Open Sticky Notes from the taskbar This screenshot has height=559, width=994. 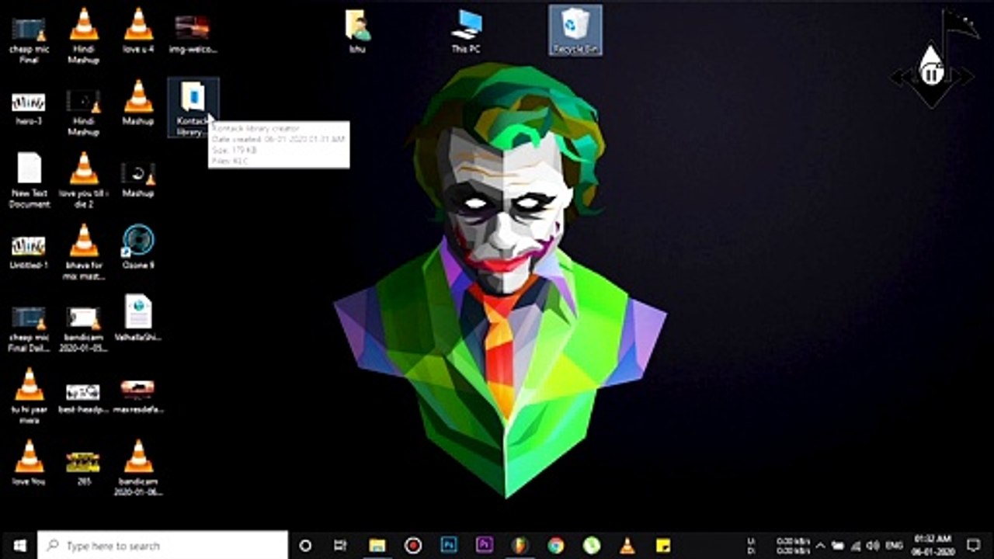tap(663, 545)
